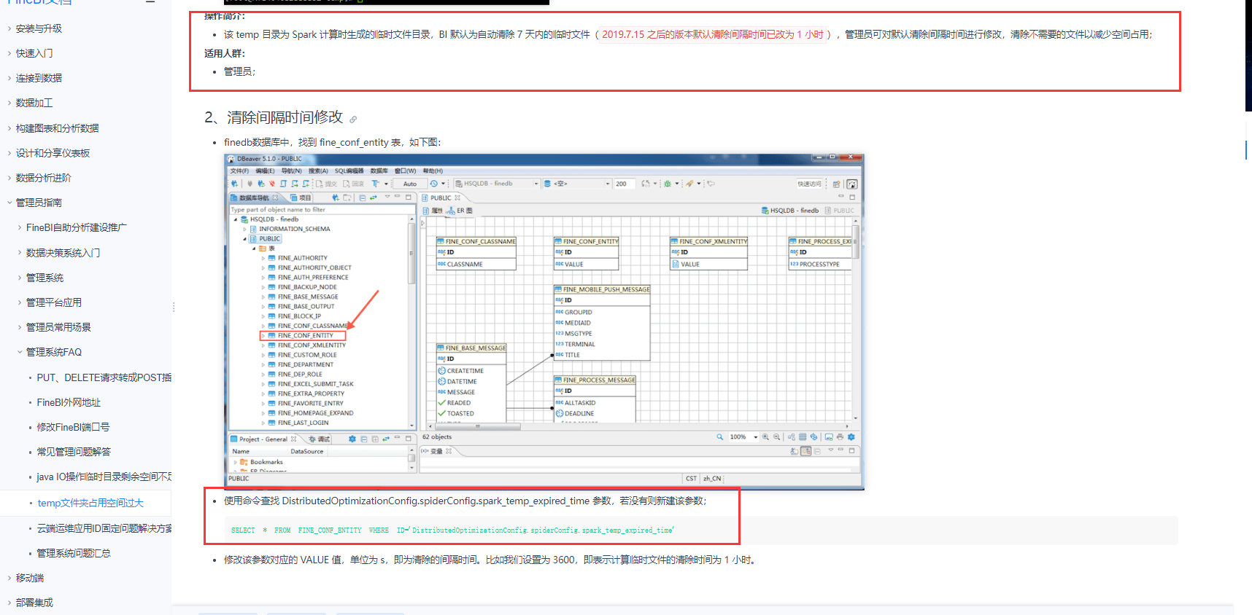Open 设计和分享仪表板 in sidebar
The width and height of the screenshot is (1252, 615).
53,153
